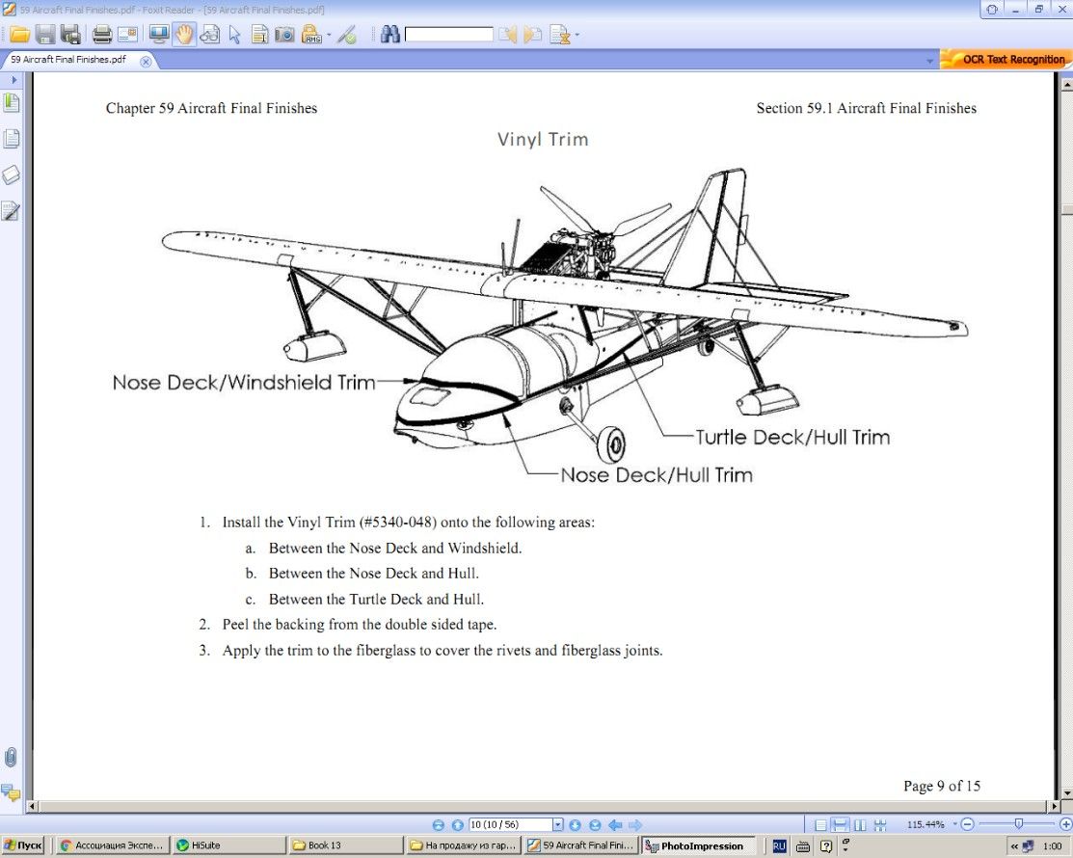Click the zoom slider handle
Image resolution: width=1073 pixels, height=858 pixels.
pos(1018,824)
